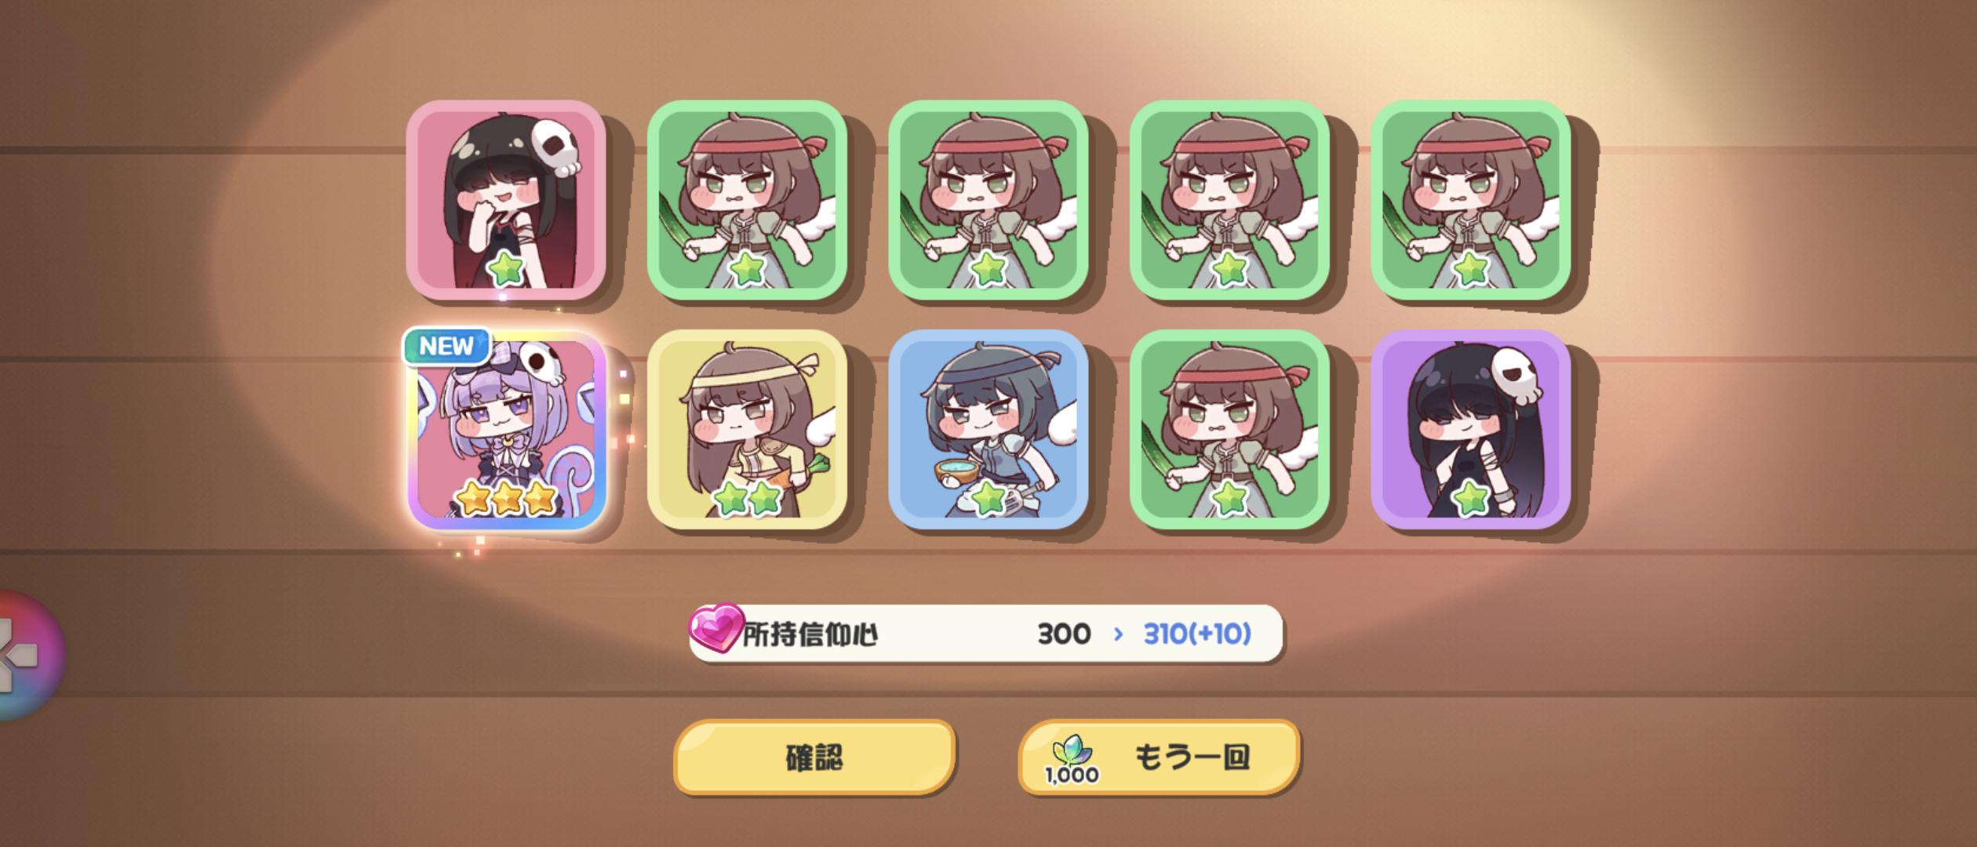Tap the green star on the purple card
This screenshot has height=847, width=1977.
coord(1470,498)
